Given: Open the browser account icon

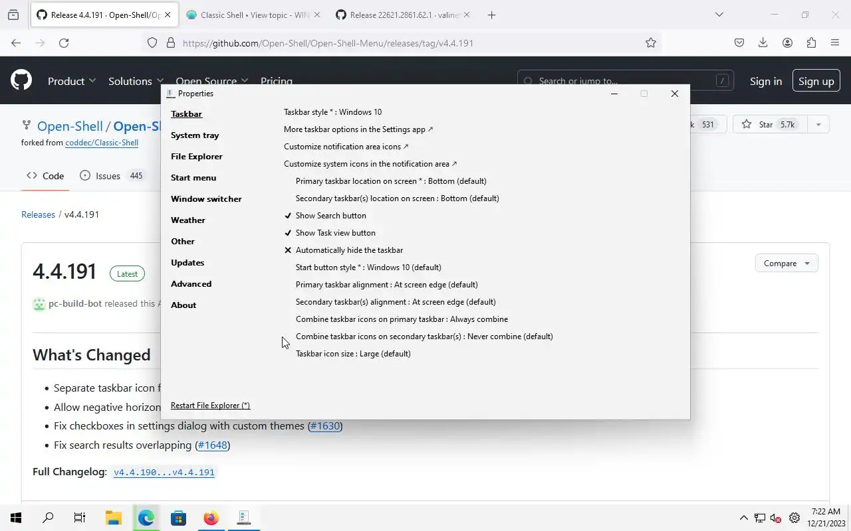Looking at the screenshot, I should click(x=787, y=42).
